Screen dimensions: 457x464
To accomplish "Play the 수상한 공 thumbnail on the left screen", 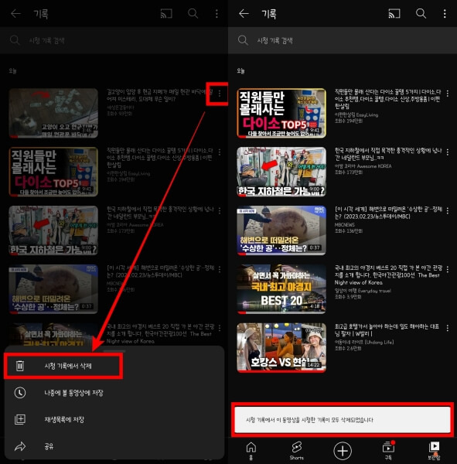I will (x=53, y=288).
